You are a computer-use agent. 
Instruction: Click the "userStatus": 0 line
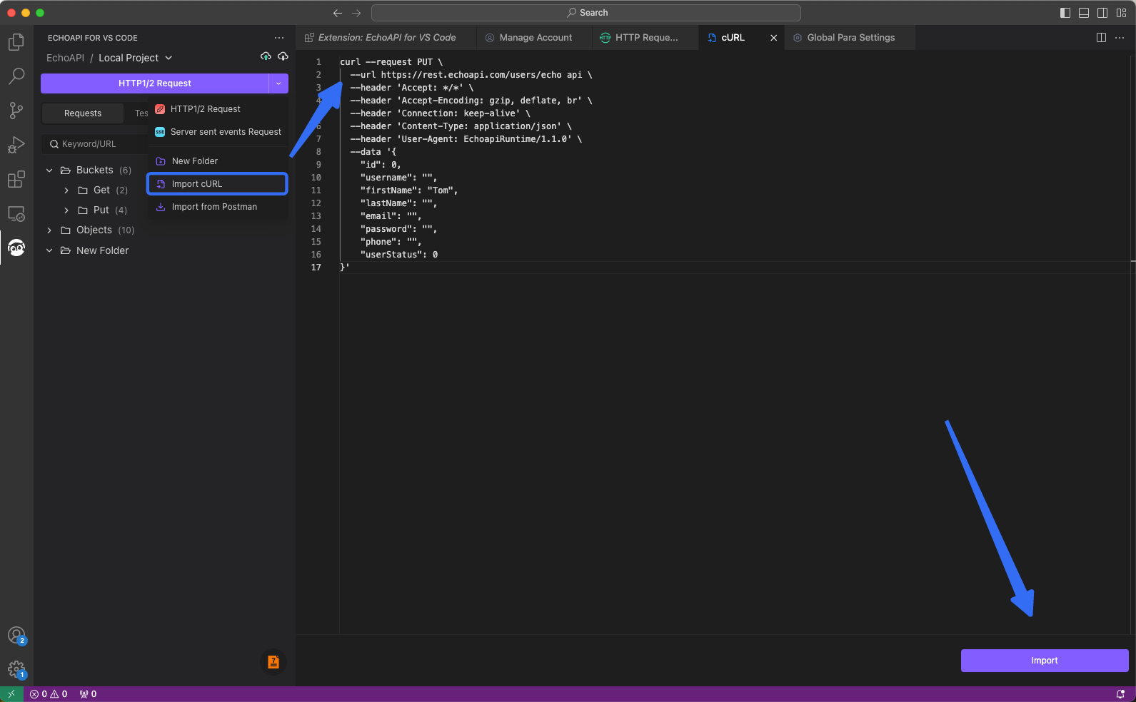(399, 255)
